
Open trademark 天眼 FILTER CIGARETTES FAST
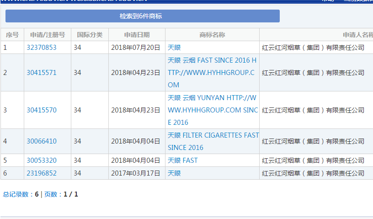213,141
